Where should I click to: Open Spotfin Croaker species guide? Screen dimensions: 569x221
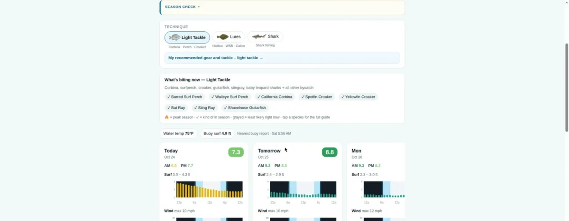[317, 97]
